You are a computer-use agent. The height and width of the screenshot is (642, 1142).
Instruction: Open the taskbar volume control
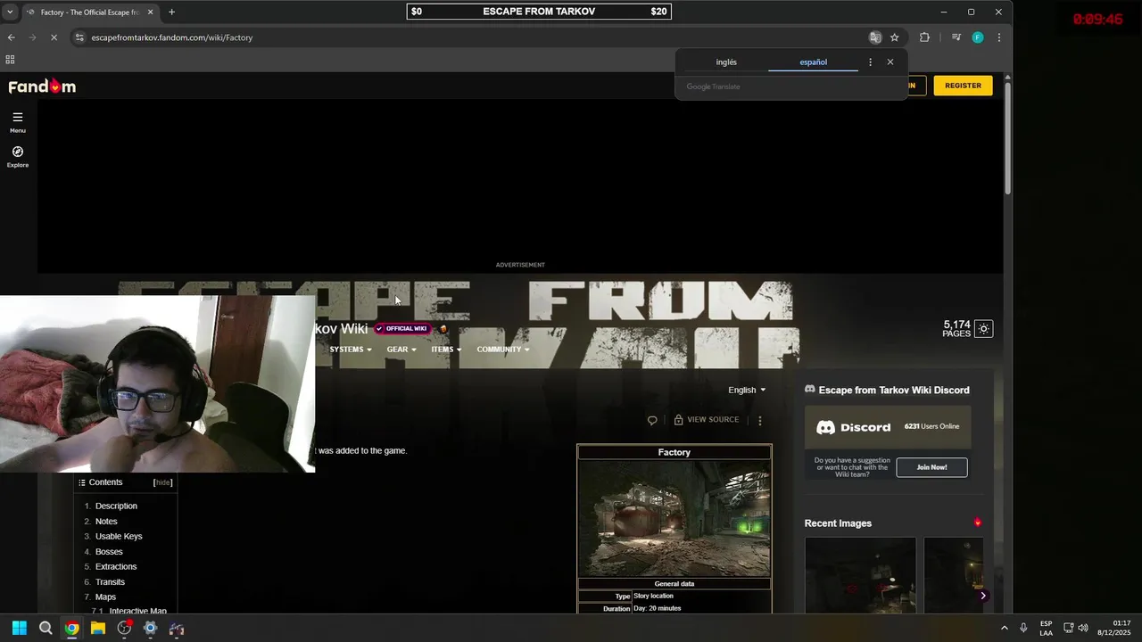point(1083,628)
